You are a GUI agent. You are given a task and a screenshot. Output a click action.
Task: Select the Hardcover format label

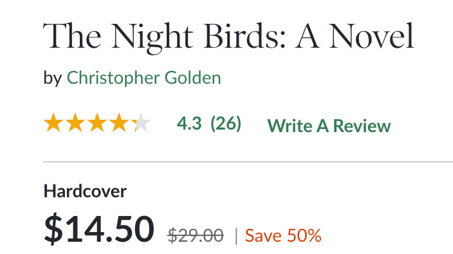85,191
